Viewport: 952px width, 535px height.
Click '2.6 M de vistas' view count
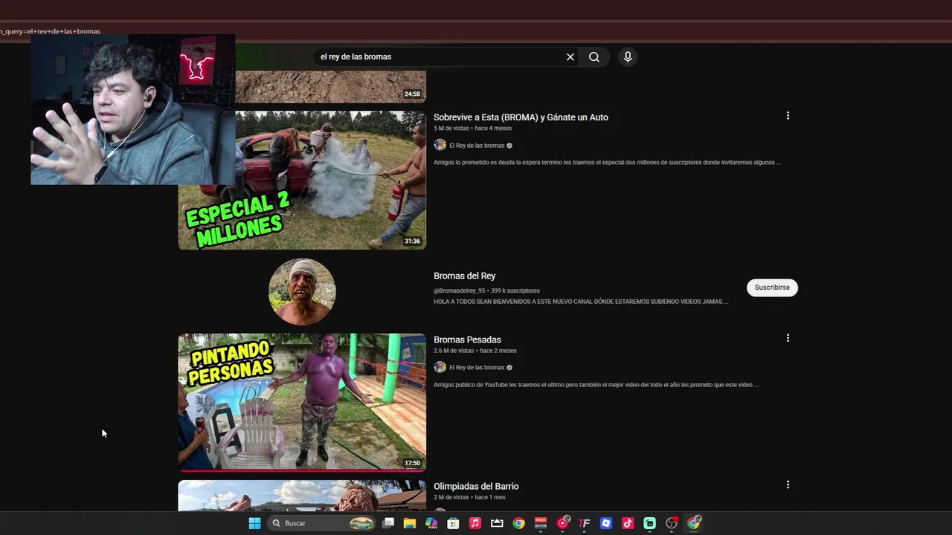[454, 351]
